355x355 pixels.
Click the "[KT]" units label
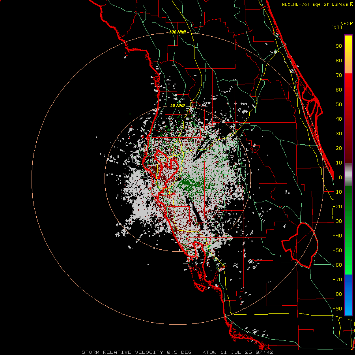click(336, 27)
